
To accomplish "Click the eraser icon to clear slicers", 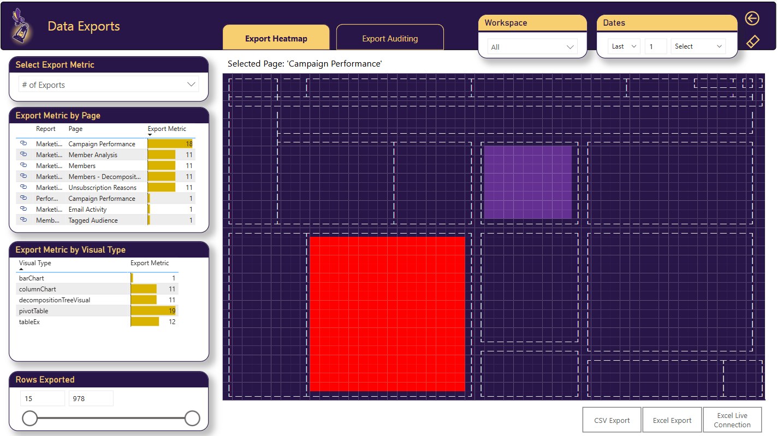I will [x=752, y=41].
